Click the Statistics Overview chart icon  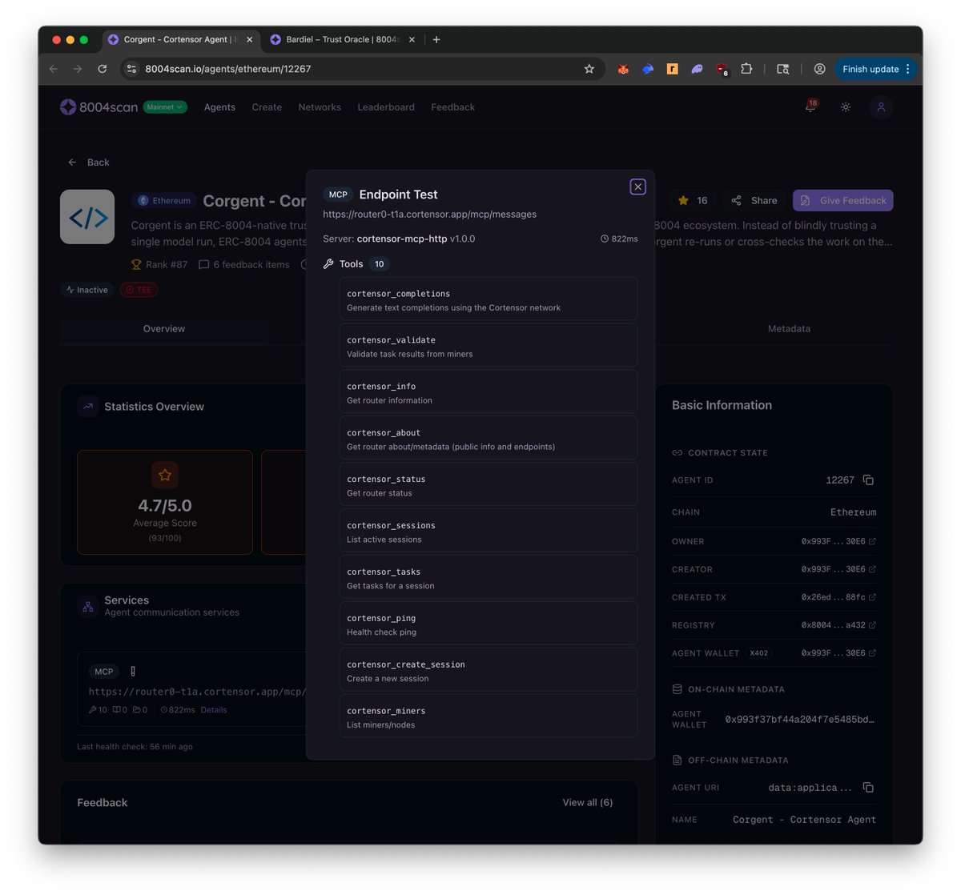coord(88,407)
